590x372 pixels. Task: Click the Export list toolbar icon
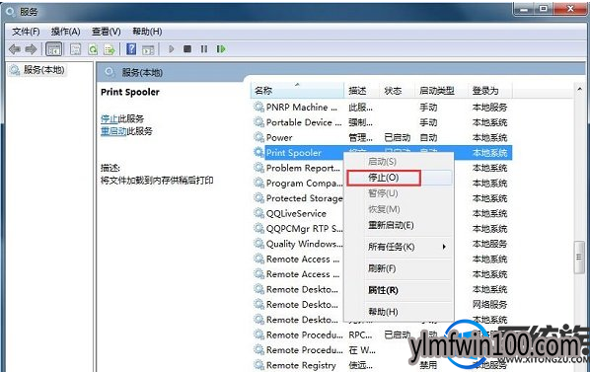click(x=110, y=49)
